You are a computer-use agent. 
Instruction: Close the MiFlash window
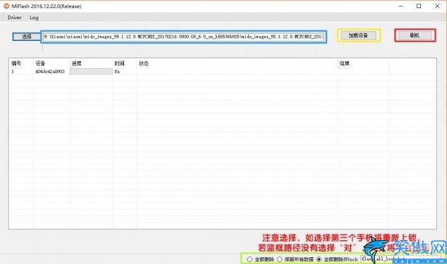437,6
